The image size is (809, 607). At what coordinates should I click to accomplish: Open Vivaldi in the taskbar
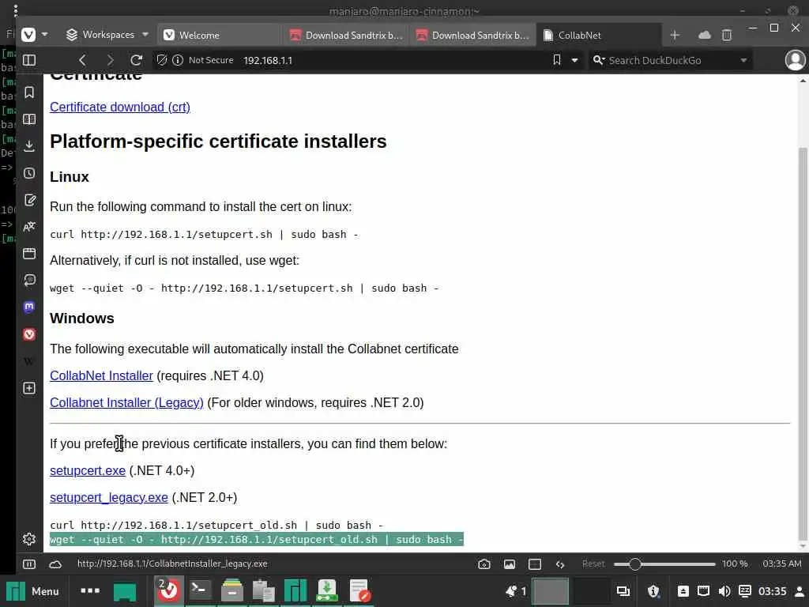pos(169,591)
